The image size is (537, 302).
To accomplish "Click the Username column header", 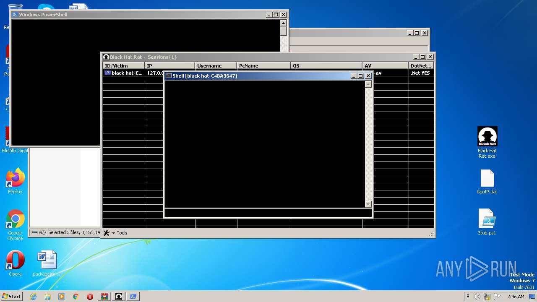I will pos(216,66).
